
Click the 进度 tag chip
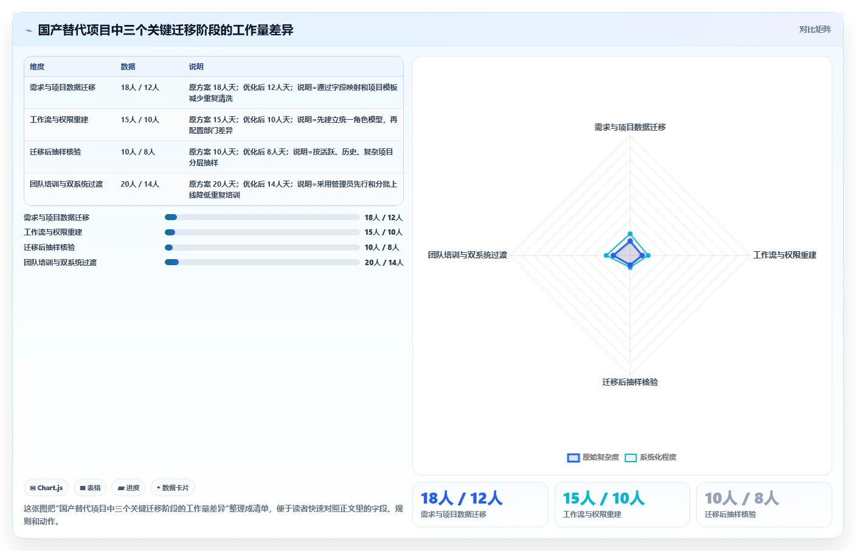(x=128, y=488)
